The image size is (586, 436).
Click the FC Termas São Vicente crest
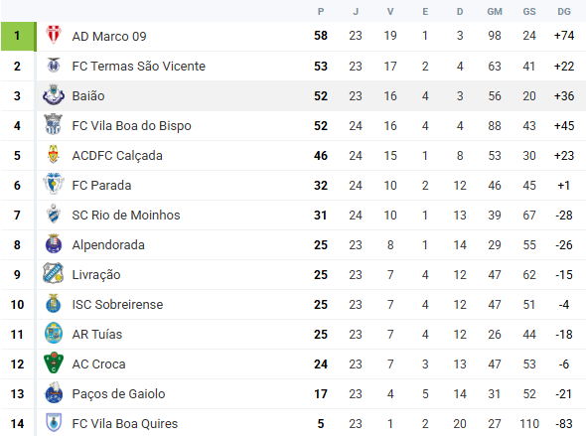54,66
